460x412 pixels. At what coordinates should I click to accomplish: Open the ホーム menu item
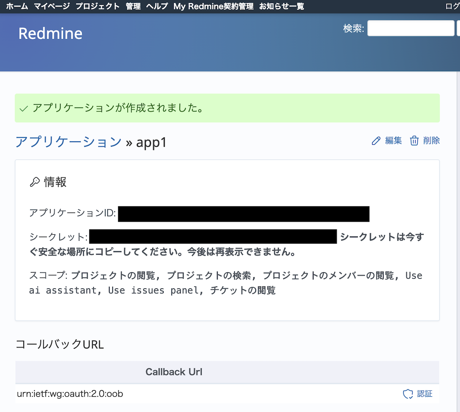[17, 6]
